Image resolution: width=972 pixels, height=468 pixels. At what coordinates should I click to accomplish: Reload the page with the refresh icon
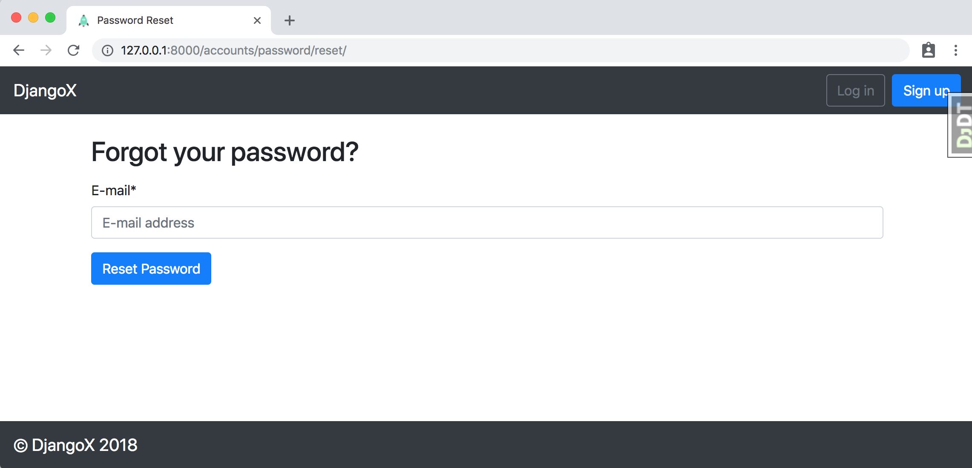pyautogui.click(x=74, y=50)
